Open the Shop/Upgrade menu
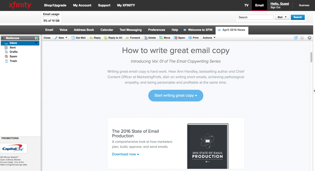315x171 pixels. 55,5
